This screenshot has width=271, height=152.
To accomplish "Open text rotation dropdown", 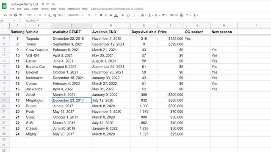I will tap(164, 15).
